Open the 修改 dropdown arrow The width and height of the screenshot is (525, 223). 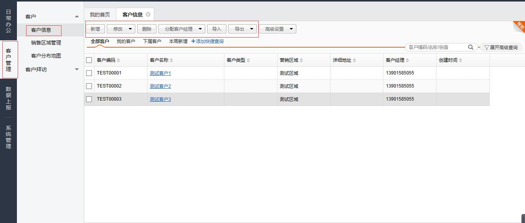coord(130,29)
